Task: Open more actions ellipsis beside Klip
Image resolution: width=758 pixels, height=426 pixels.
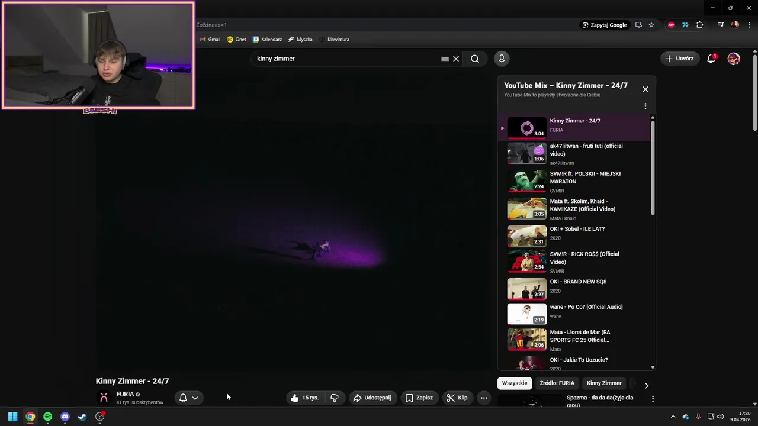Action: pyautogui.click(x=484, y=398)
